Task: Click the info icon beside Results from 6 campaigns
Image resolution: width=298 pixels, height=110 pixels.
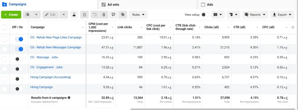Action: pos(69,98)
